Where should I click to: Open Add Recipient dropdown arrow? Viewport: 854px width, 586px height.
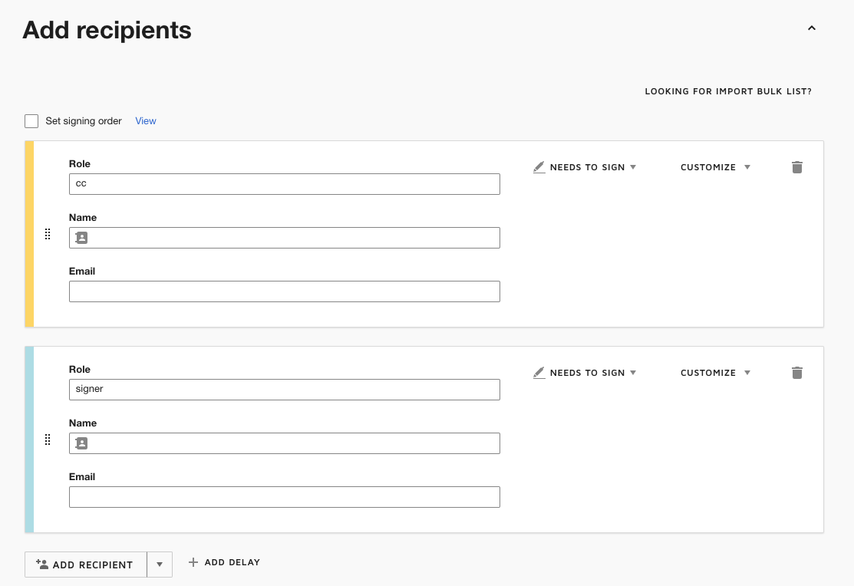click(x=160, y=565)
